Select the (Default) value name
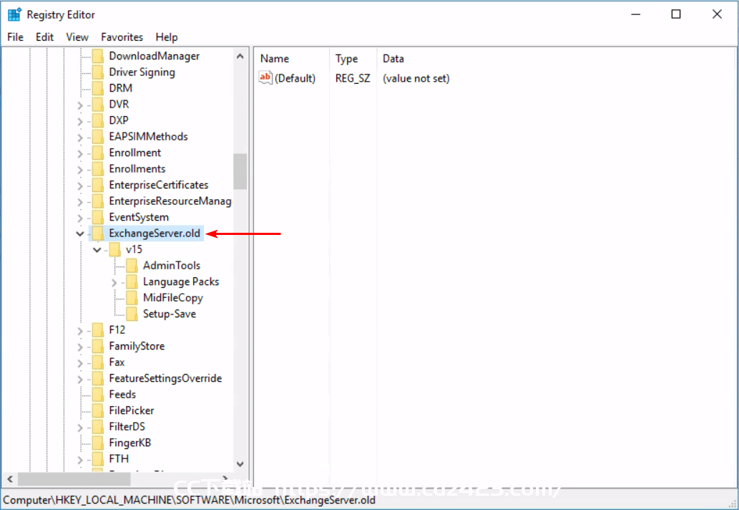Screen dimensions: 739x510 coord(295,78)
